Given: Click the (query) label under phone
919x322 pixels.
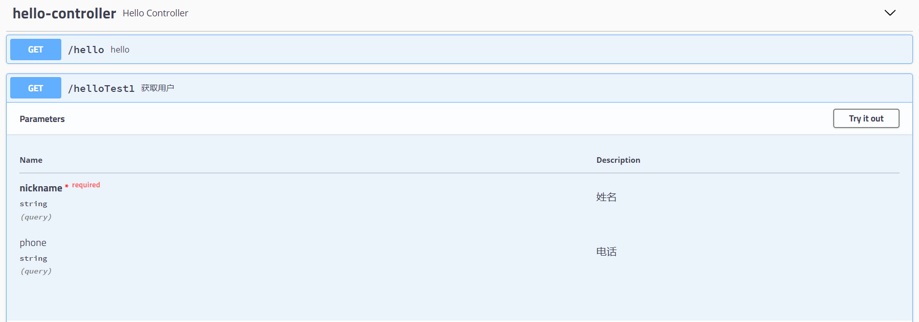Looking at the screenshot, I should [x=36, y=271].
